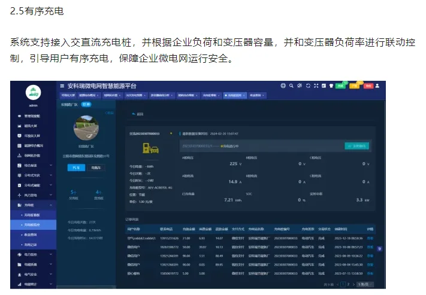Open details for the 2023-12-18 order row
426x295 pixels.
[370, 238]
